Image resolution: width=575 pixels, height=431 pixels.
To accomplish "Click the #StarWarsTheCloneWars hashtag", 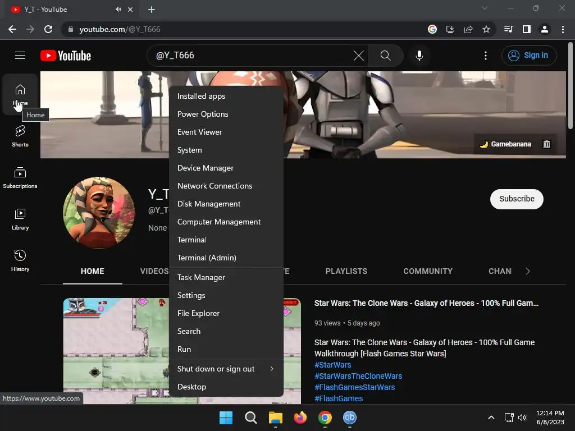I will click(358, 376).
